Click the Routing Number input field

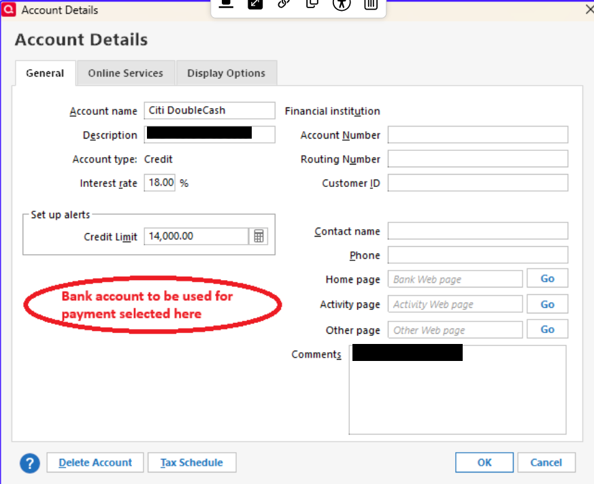click(478, 159)
